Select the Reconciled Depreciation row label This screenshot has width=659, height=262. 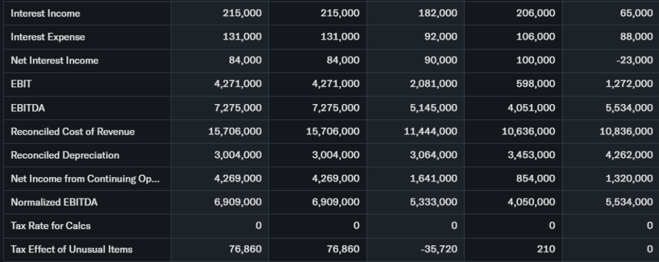pos(65,155)
